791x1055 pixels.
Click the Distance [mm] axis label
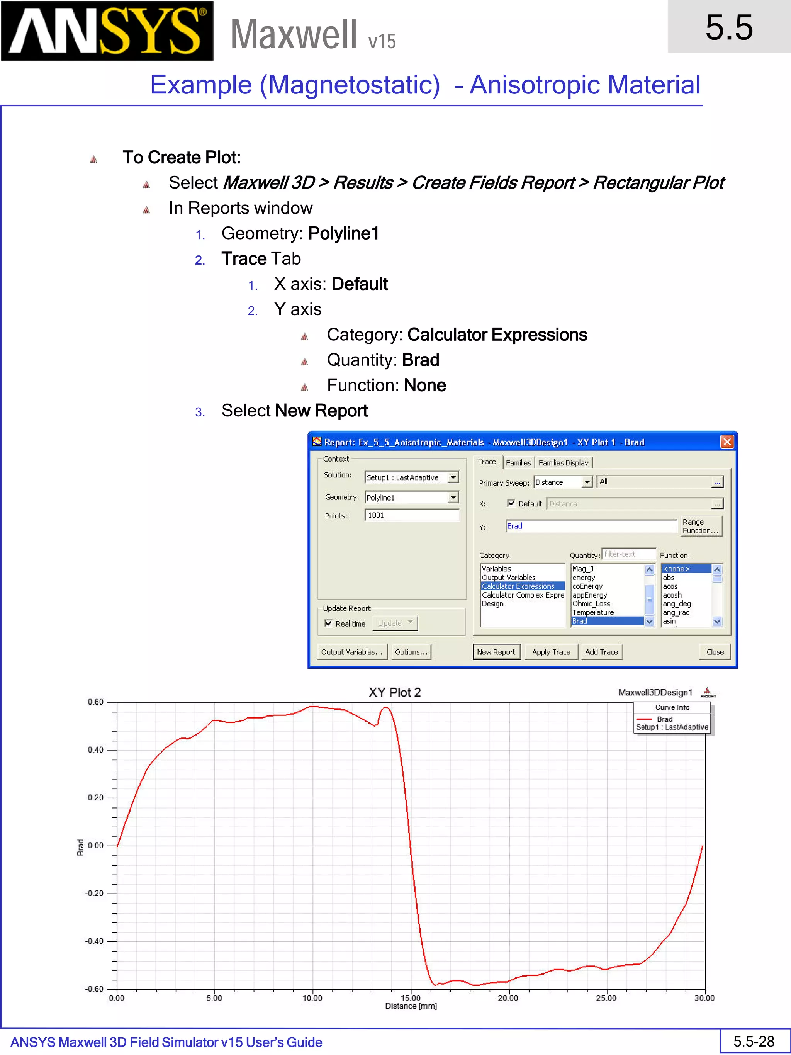coord(411,1006)
